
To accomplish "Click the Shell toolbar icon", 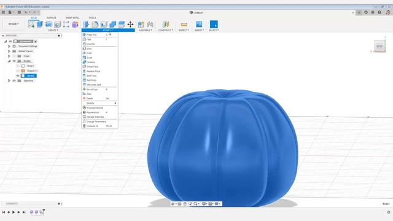I will pyautogui.click(x=104, y=25).
